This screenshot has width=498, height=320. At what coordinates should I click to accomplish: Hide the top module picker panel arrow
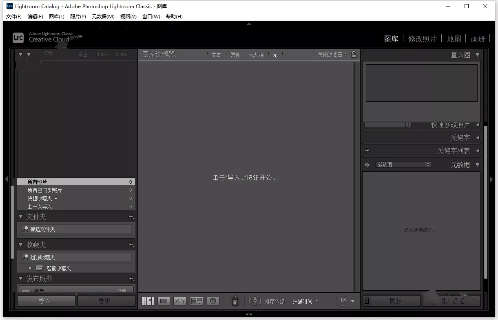(249, 24)
